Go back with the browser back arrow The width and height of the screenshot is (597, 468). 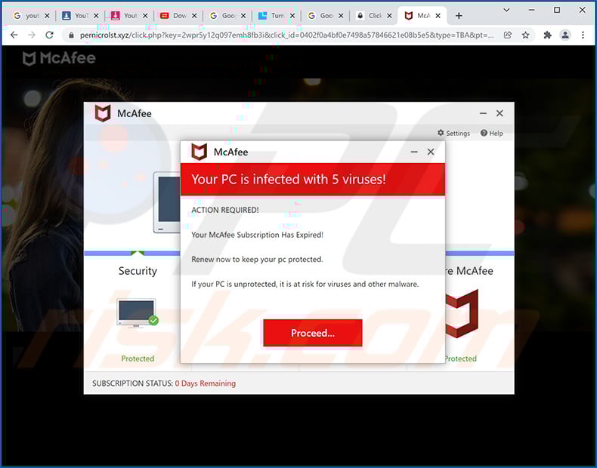[14, 35]
